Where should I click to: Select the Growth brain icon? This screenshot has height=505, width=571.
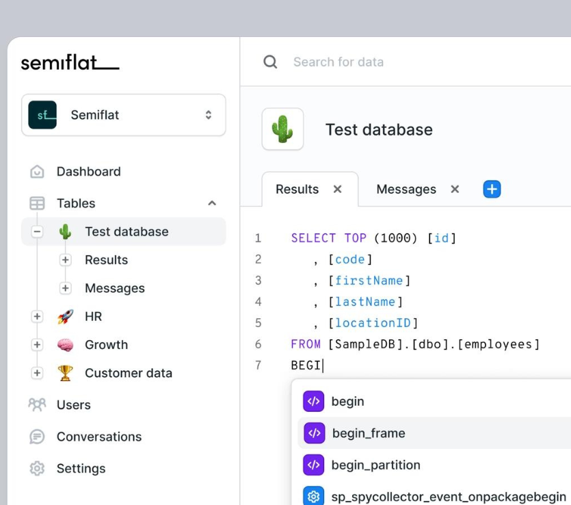pos(66,345)
